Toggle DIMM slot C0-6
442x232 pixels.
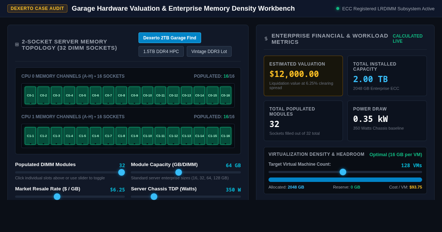(x=95, y=95)
